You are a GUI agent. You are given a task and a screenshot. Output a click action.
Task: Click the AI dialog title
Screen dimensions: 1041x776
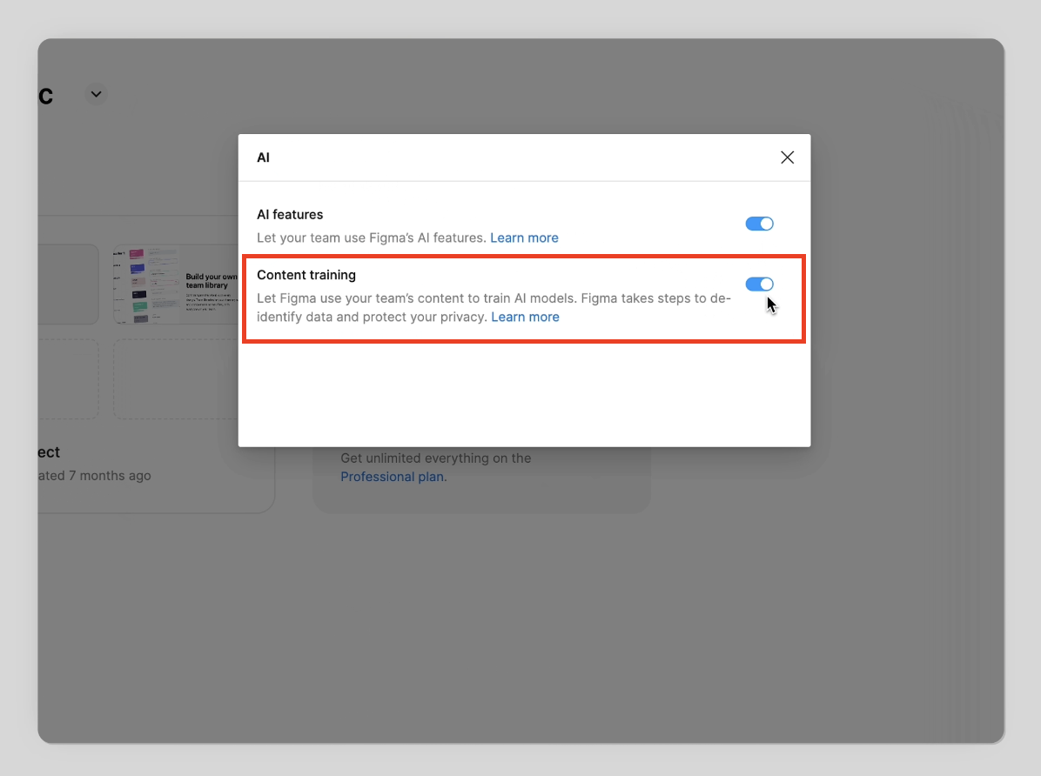[x=263, y=157]
